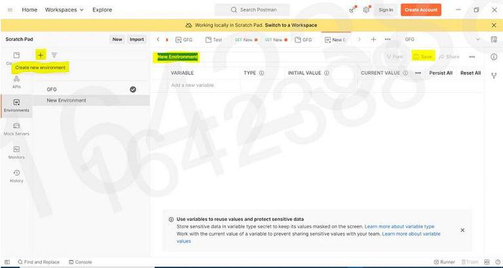Toggle the sidebar from status bar icon

coord(7,262)
